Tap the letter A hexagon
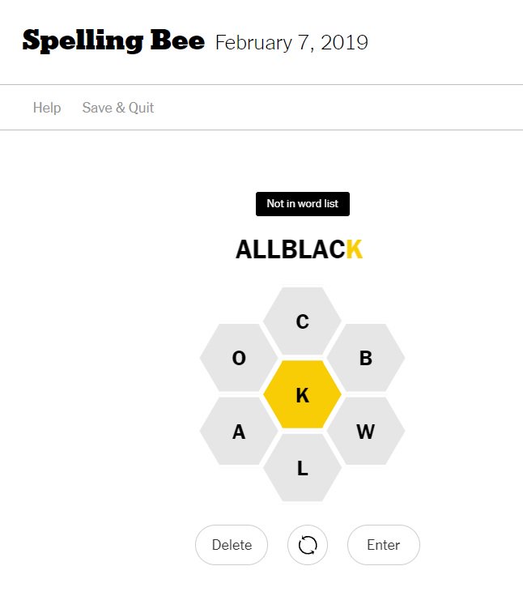The height and width of the screenshot is (600, 523). [x=239, y=432]
